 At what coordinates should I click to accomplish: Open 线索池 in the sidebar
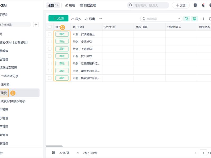click(x=5, y=85)
